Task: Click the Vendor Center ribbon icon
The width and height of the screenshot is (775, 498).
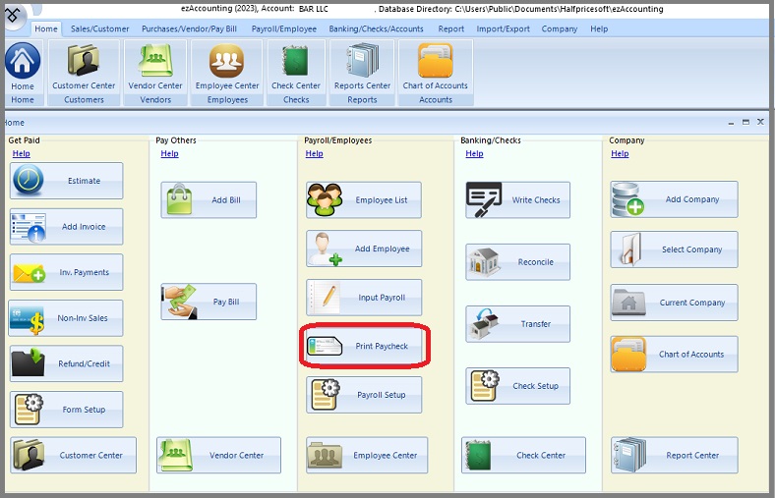Action: (155, 67)
